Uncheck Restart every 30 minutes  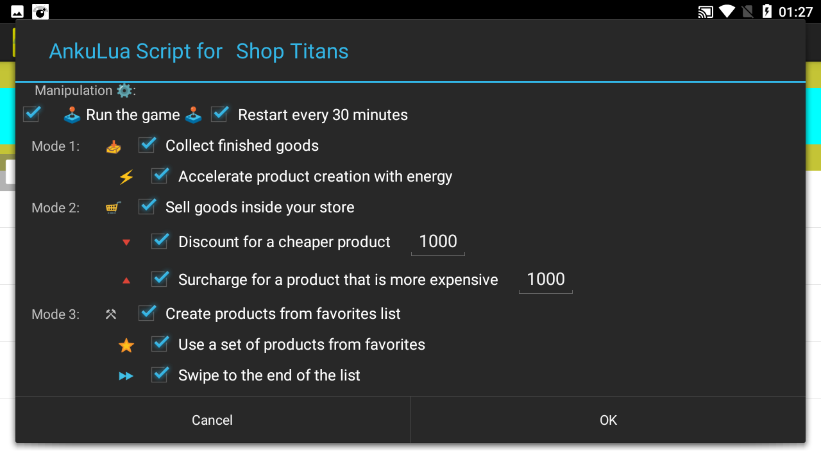click(220, 114)
